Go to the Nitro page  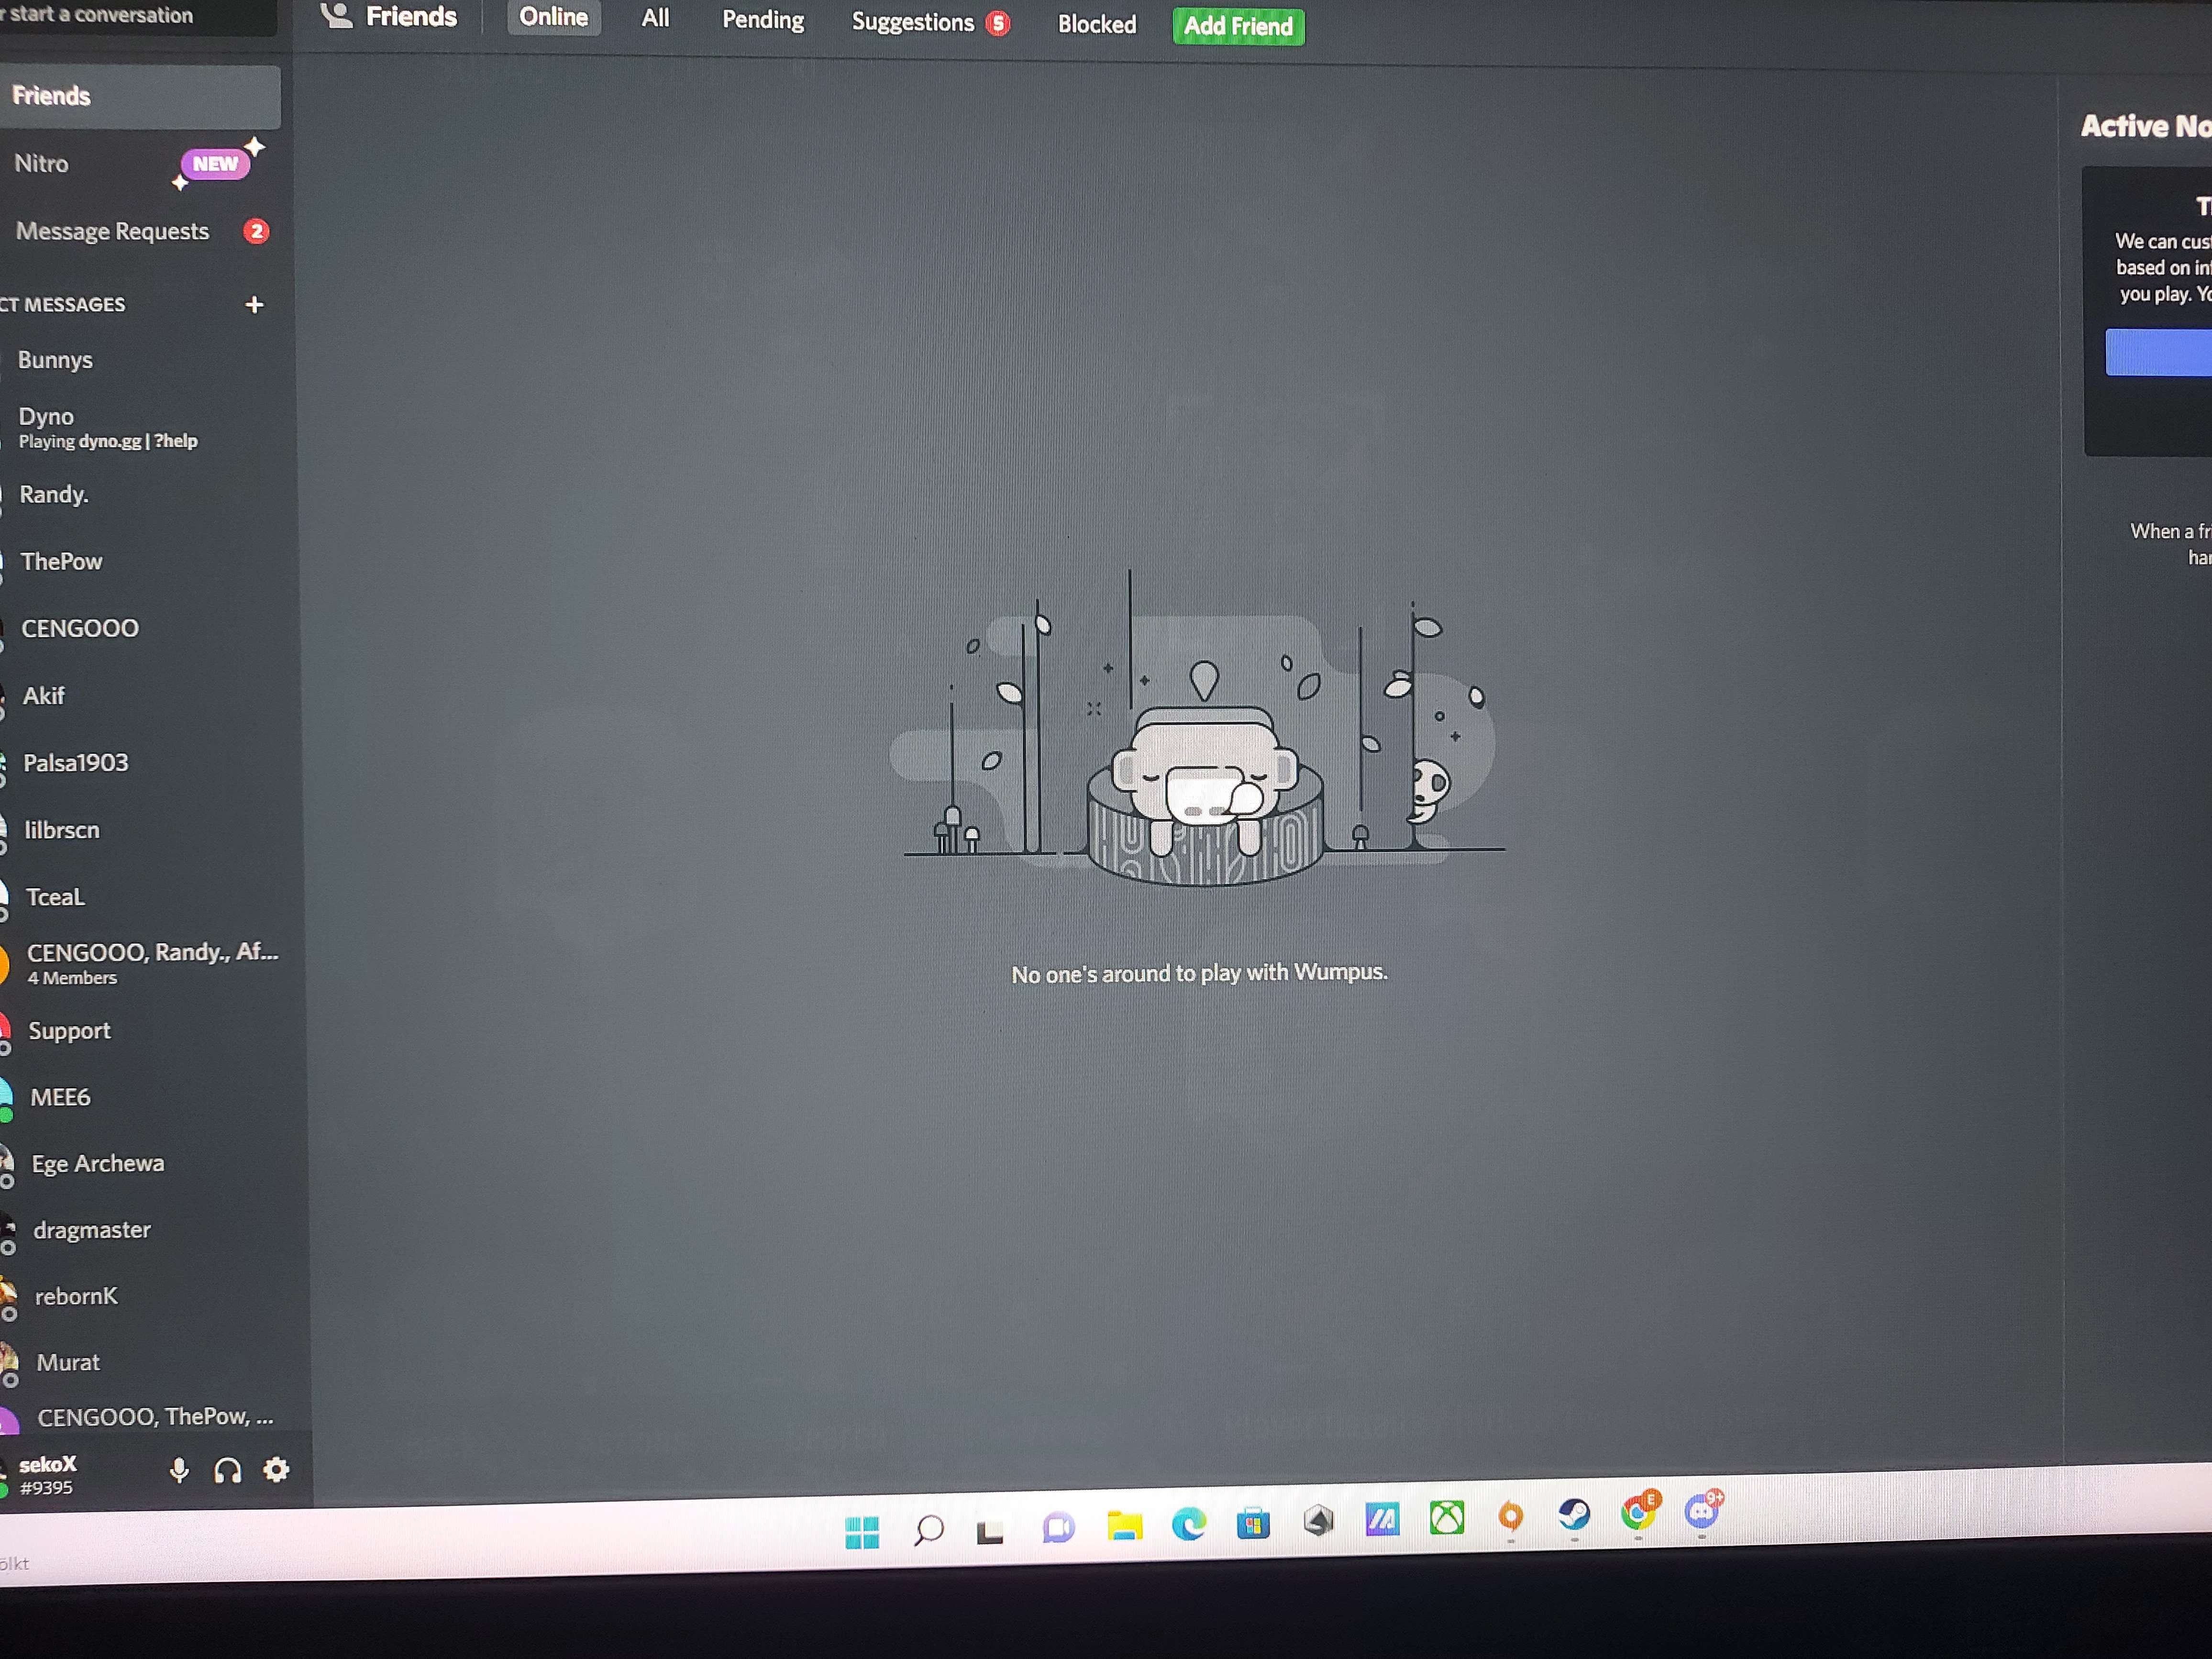(42, 163)
